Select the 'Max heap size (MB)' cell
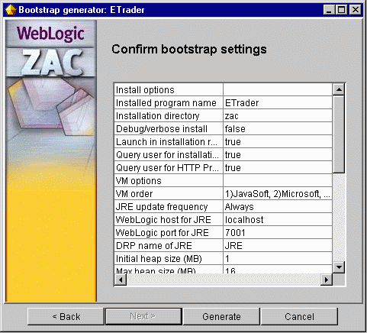 click(169, 270)
